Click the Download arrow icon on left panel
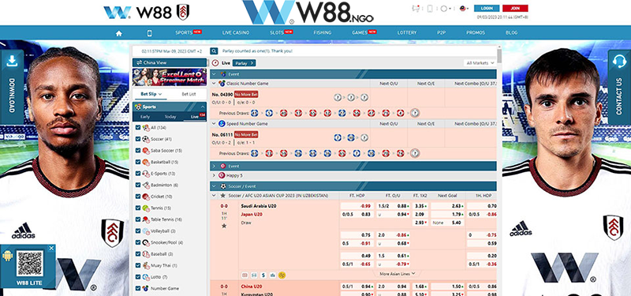631x296 pixels. coord(12,61)
